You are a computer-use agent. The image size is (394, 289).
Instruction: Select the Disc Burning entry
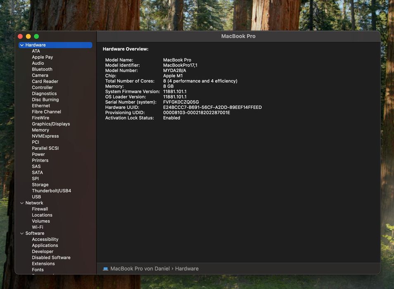coord(45,100)
